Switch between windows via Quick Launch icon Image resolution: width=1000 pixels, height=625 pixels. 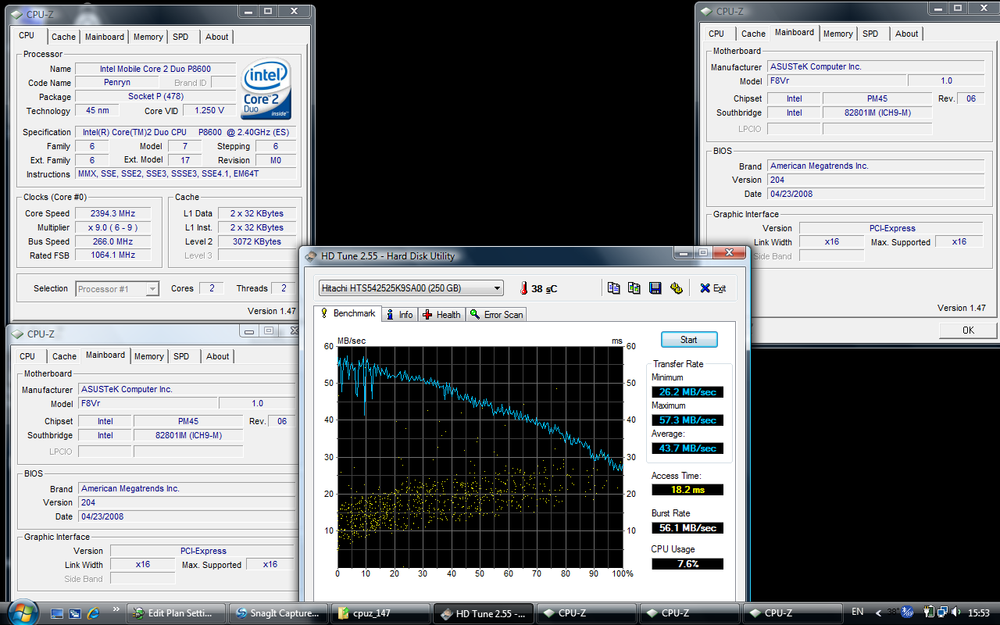(75, 613)
